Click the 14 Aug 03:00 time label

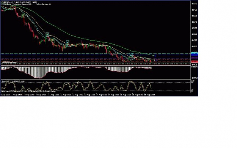coord(102,95)
